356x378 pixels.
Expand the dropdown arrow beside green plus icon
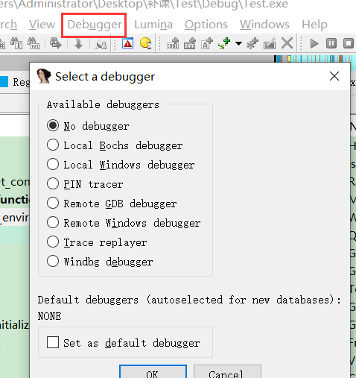point(238,44)
